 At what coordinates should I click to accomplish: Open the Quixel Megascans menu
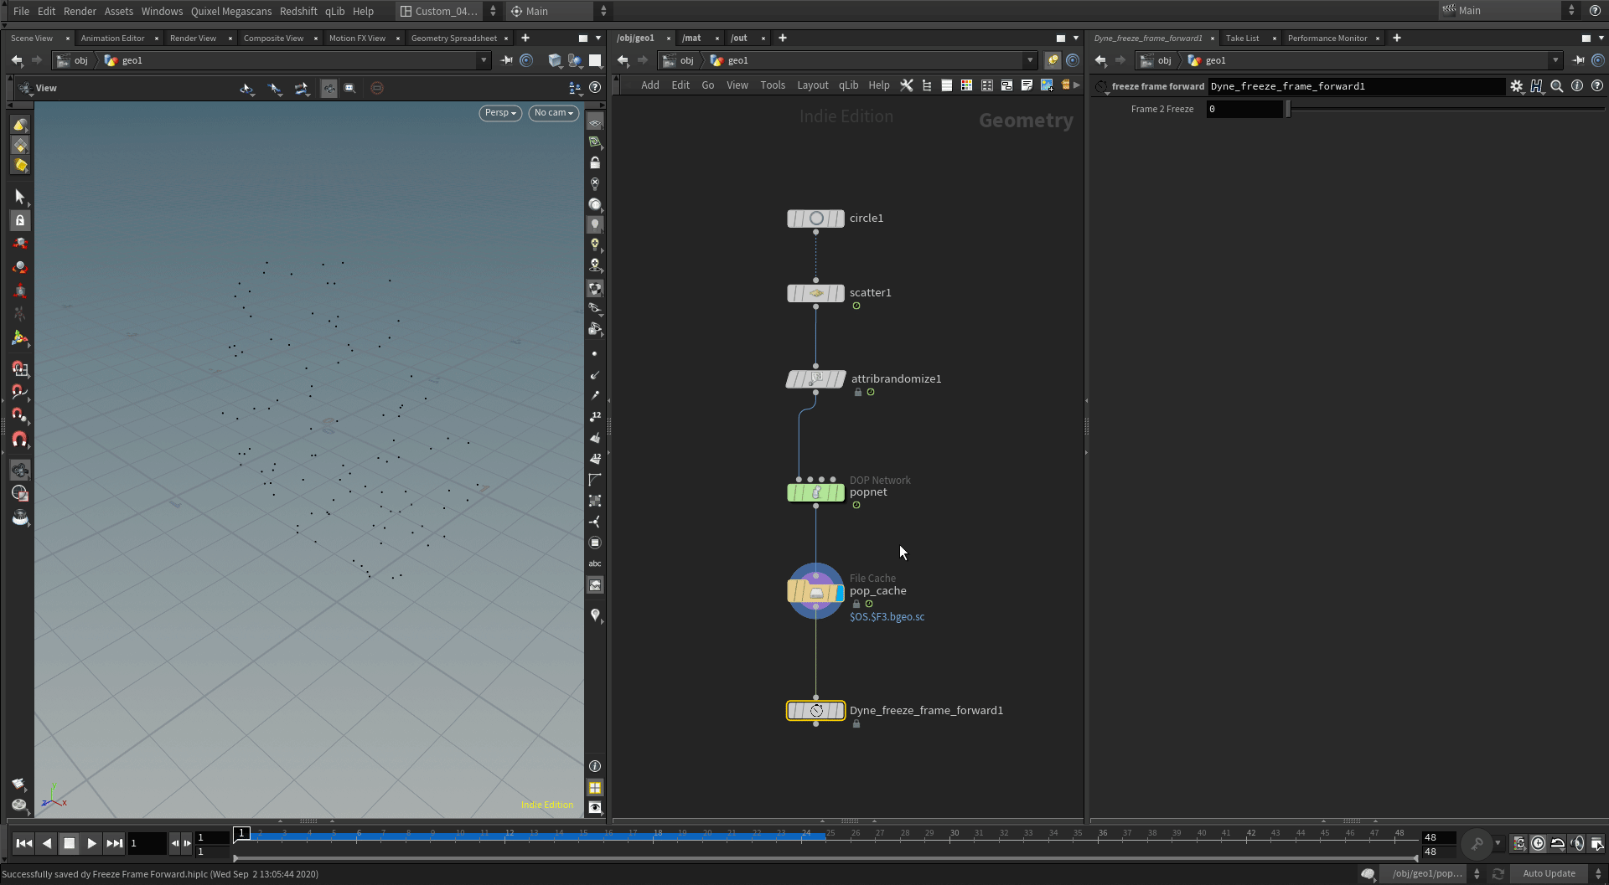click(231, 11)
